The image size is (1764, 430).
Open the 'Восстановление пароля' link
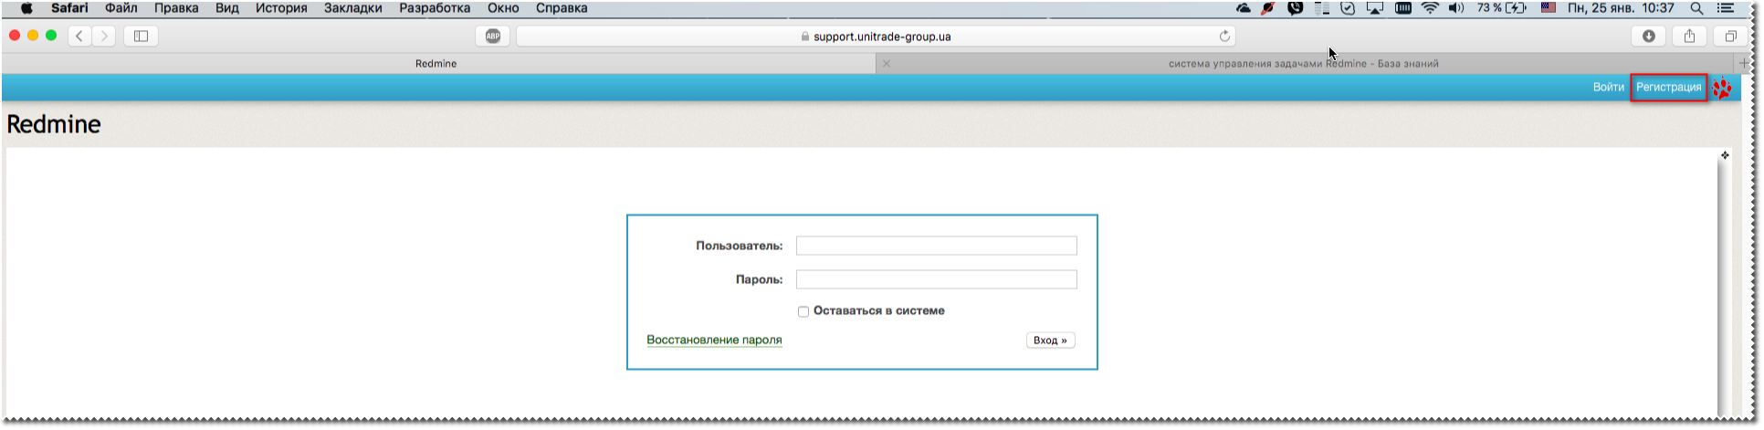714,340
